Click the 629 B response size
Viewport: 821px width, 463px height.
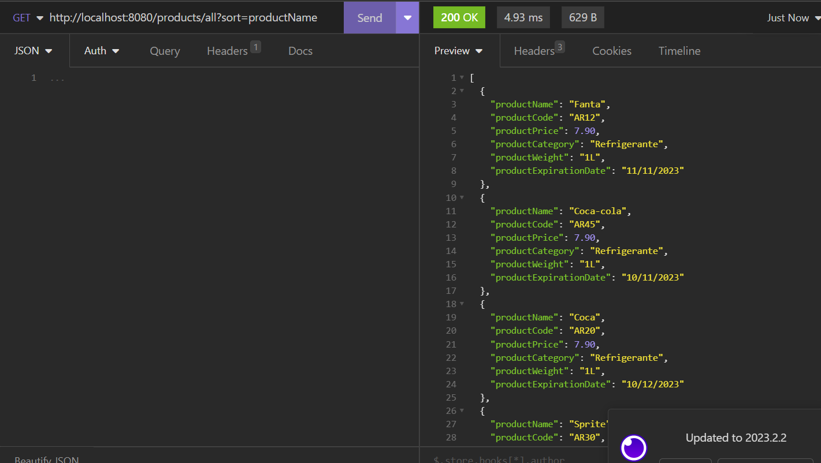point(583,17)
